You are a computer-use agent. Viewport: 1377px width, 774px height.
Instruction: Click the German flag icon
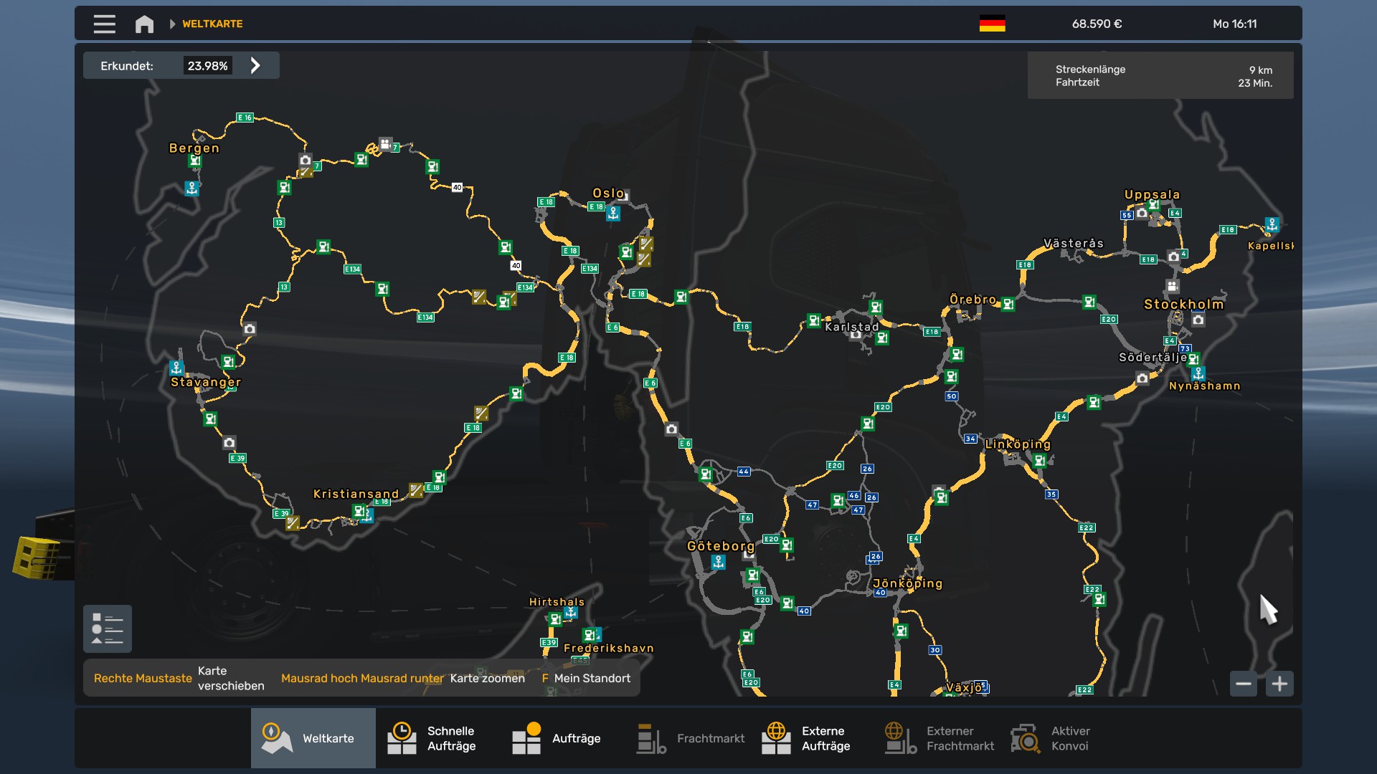[992, 24]
